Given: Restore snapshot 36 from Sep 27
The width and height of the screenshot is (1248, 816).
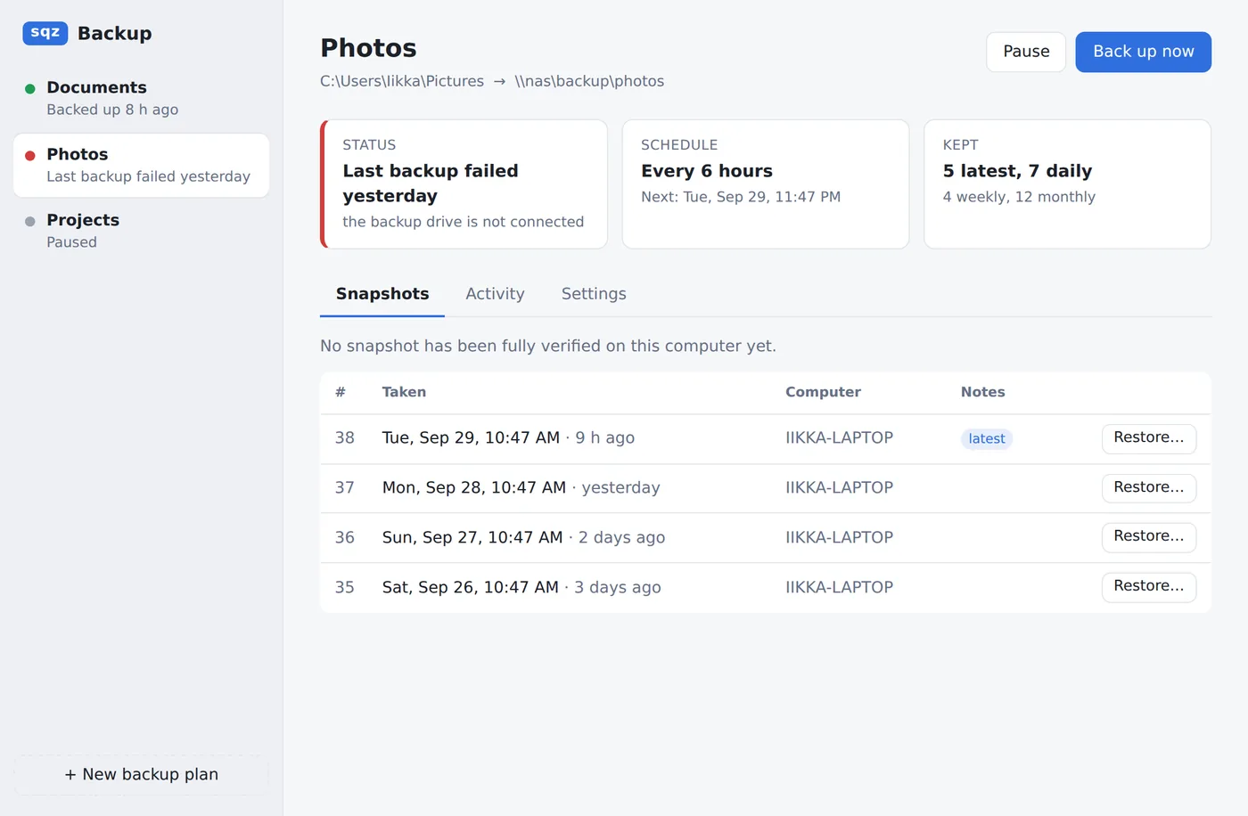Looking at the screenshot, I should tap(1149, 537).
